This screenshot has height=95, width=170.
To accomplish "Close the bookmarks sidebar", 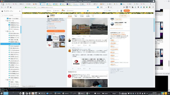I will click(x=20, y=11).
